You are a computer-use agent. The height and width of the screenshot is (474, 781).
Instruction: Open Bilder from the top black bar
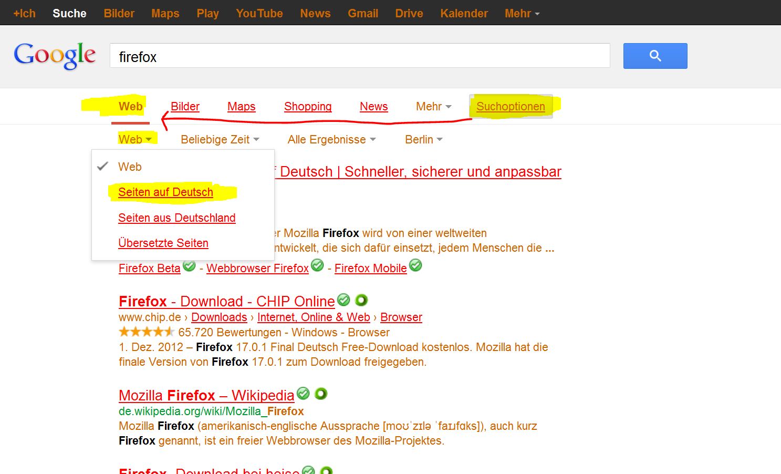coord(119,13)
